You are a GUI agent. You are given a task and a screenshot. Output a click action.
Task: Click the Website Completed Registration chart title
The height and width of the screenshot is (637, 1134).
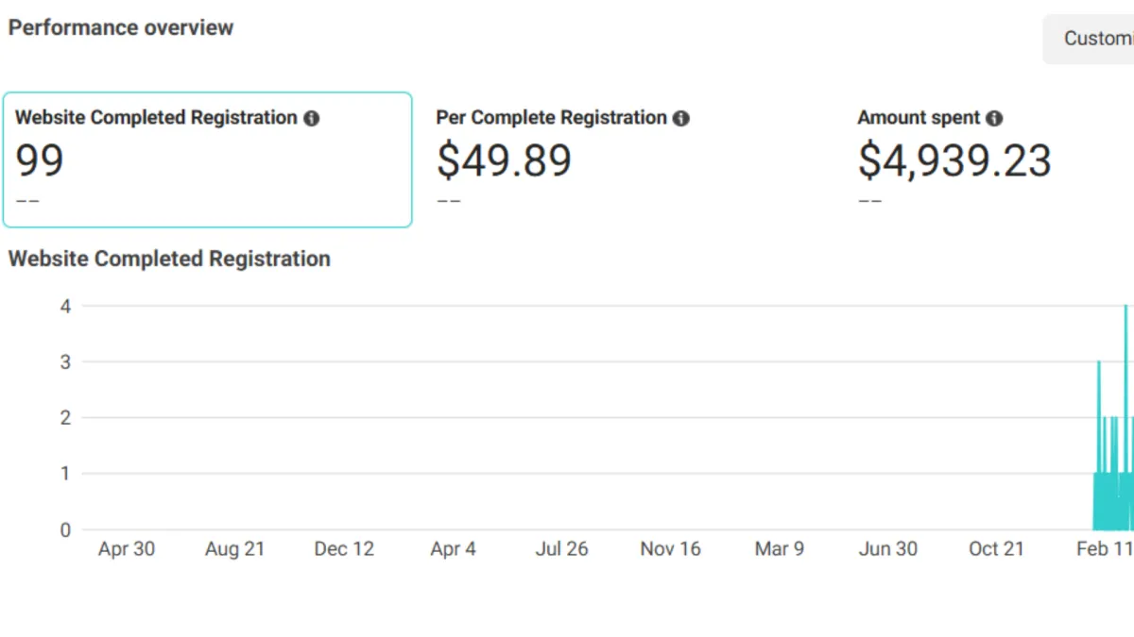pos(169,259)
